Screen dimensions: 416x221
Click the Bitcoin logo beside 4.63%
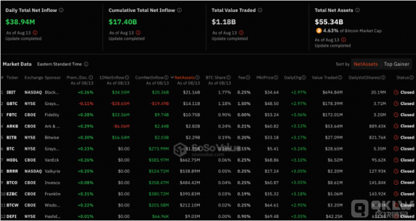(x=318, y=31)
